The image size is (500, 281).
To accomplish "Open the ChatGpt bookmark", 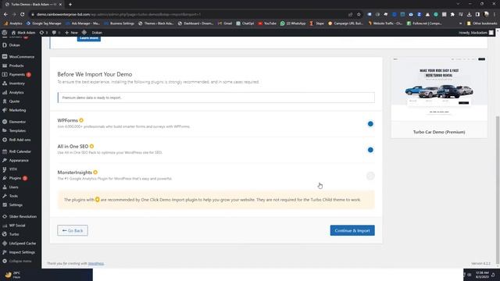I will click(x=245, y=23).
